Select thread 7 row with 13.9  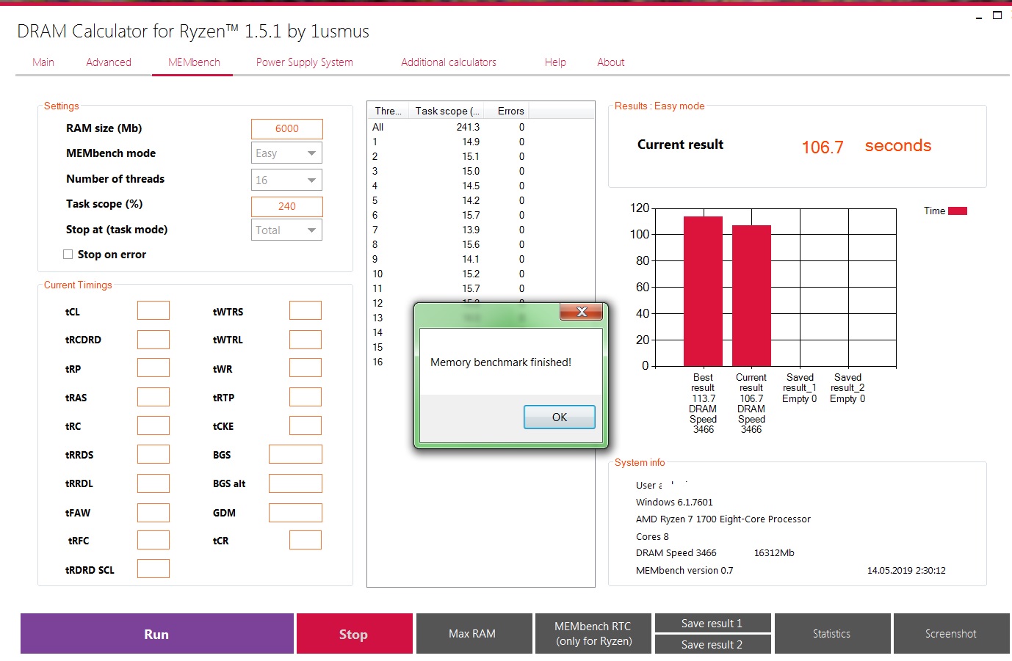[448, 230]
